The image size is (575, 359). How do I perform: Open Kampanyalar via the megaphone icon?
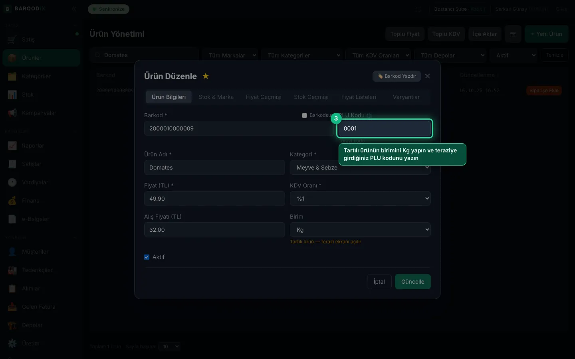(x=12, y=113)
